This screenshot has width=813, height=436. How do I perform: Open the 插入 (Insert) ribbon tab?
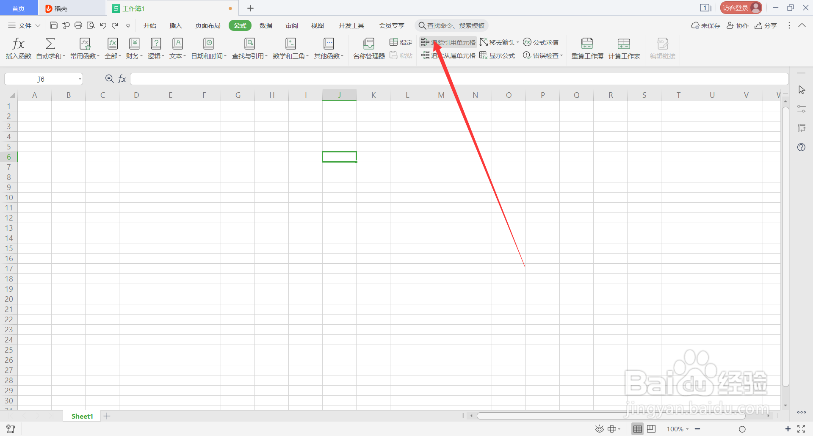point(175,25)
